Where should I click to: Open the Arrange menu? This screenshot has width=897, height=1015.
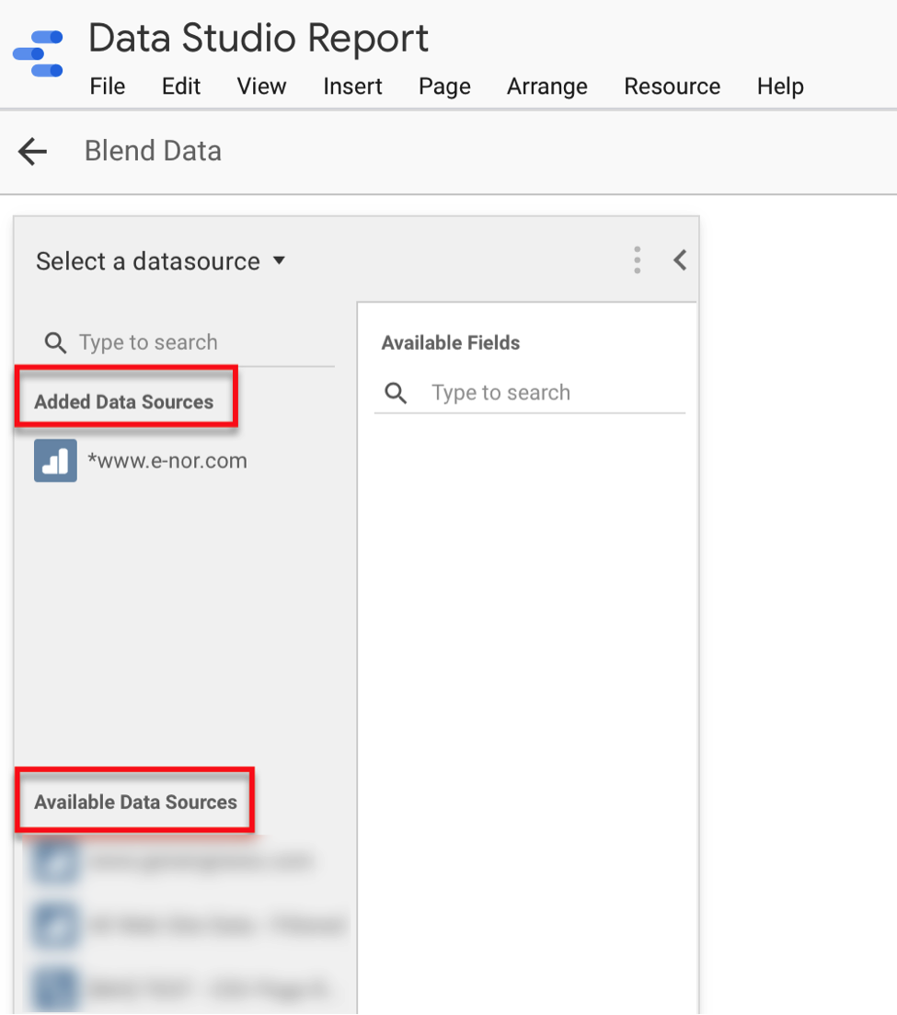tap(546, 87)
